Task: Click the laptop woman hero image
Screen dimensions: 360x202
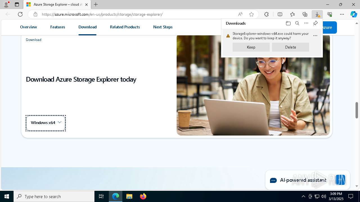Action: 253,85
